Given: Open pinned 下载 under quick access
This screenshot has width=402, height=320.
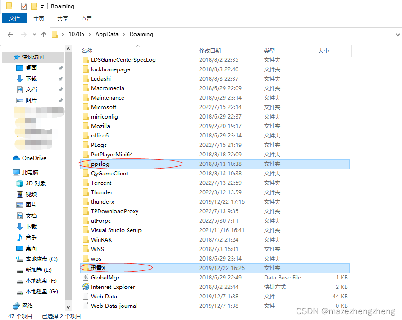Looking at the screenshot, I should pyautogui.click(x=31, y=79).
